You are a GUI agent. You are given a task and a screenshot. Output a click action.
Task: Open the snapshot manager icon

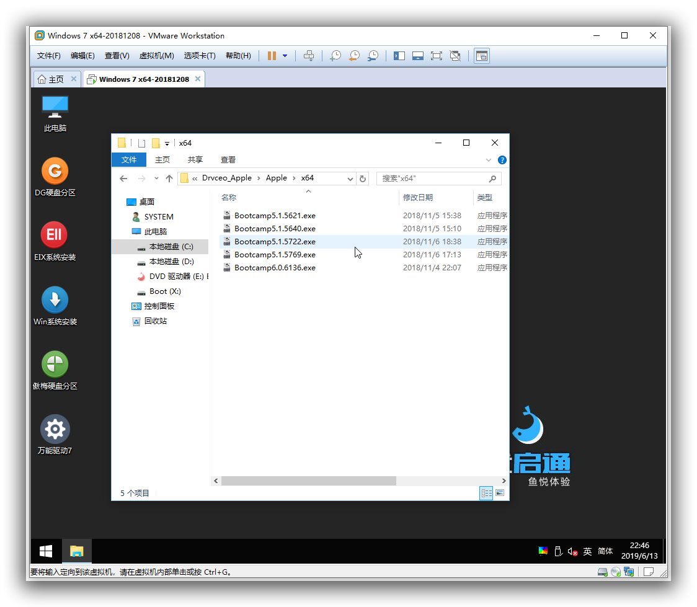pos(373,56)
